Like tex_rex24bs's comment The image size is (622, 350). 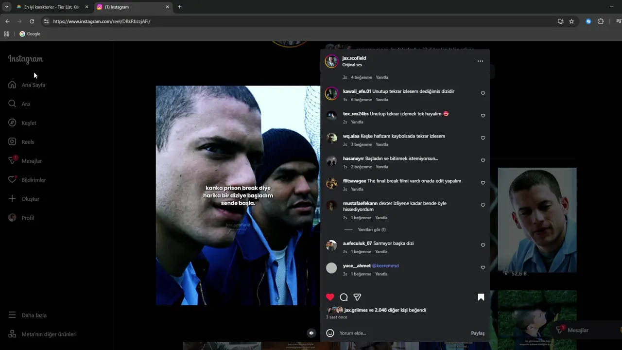pyautogui.click(x=483, y=116)
